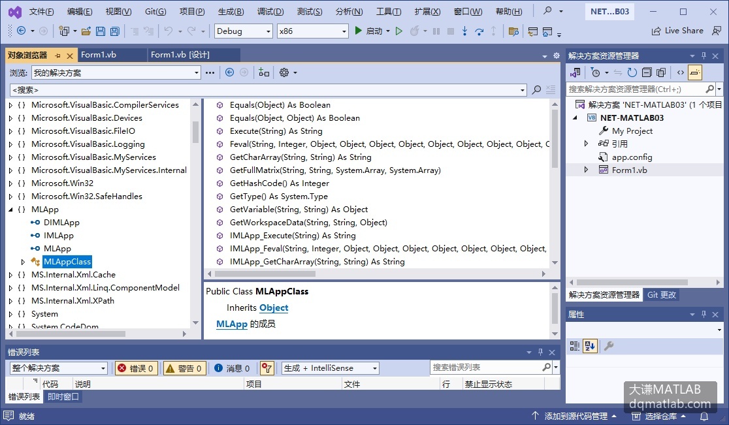Toggle pin on Object Browser tab

click(x=57, y=55)
